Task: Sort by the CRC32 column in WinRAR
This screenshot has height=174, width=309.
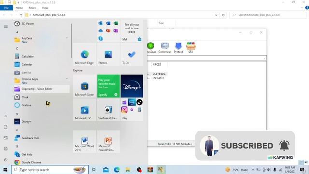Action: [157, 64]
